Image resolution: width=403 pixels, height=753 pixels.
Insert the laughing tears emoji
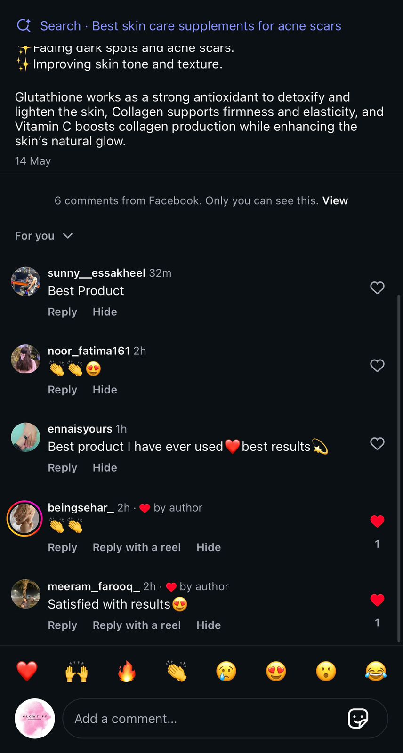pos(375,671)
